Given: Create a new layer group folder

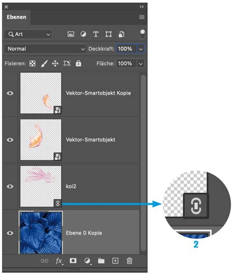Looking at the screenshot, I should tap(101, 261).
